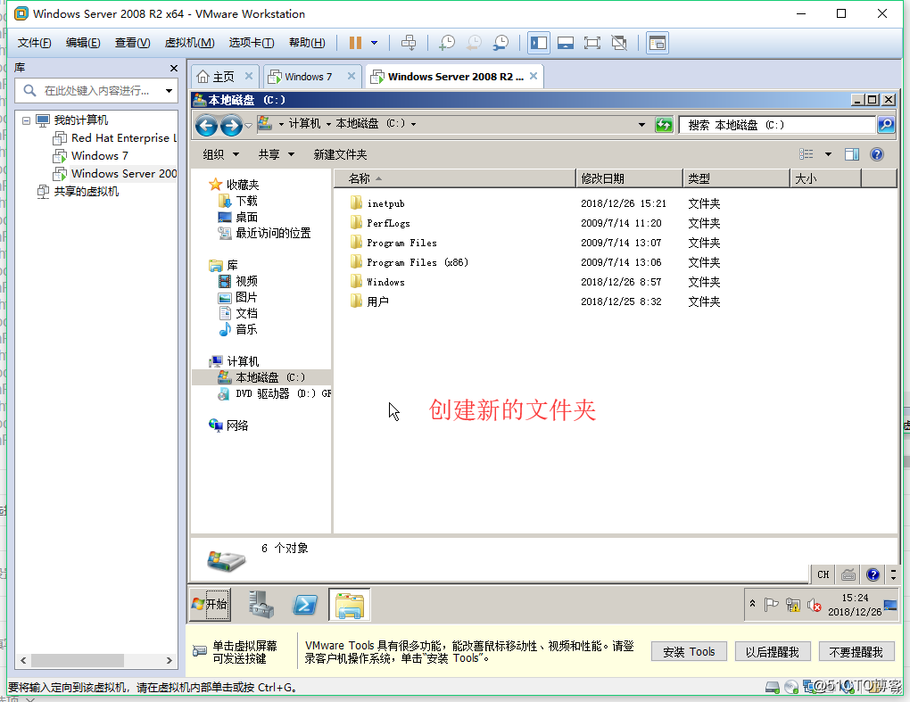Image resolution: width=910 pixels, height=702 pixels.
Task: Toggle the library sidebar view
Action: pyautogui.click(x=539, y=42)
